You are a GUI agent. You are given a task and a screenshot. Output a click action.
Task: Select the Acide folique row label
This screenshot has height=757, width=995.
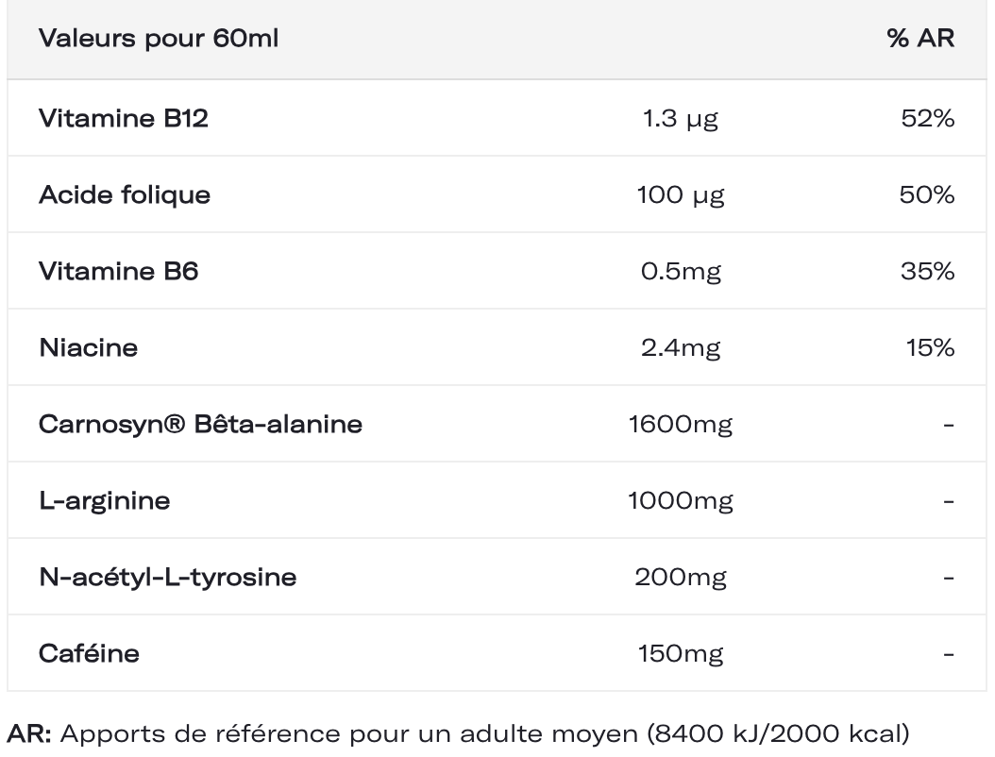(x=125, y=195)
